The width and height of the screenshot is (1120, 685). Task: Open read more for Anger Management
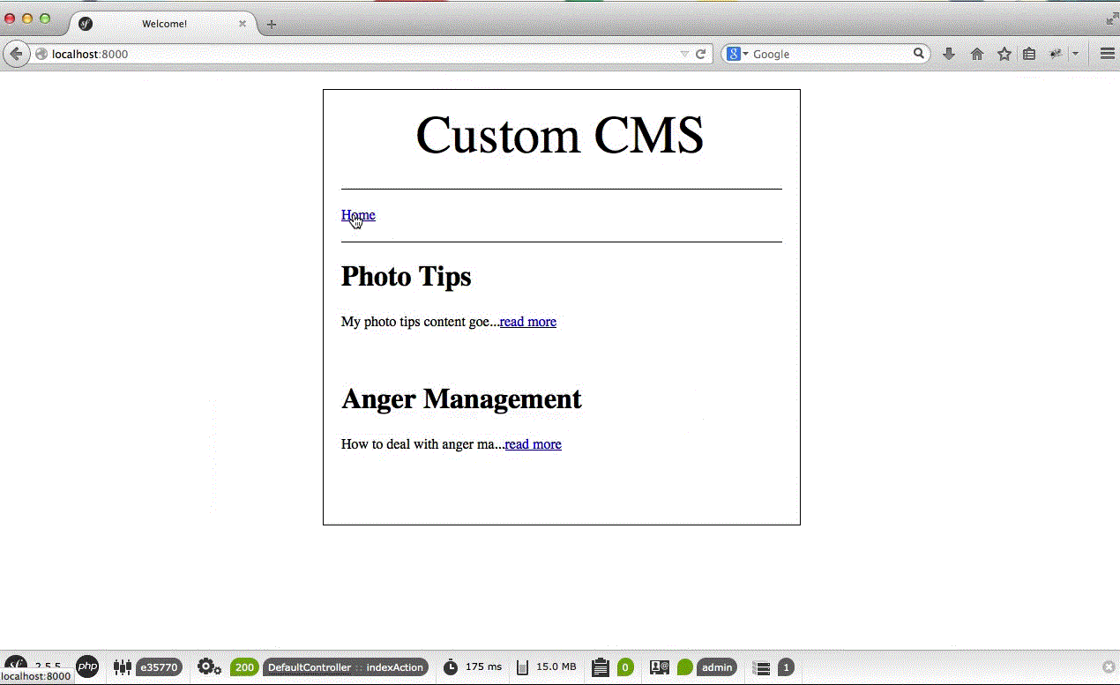[533, 444]
